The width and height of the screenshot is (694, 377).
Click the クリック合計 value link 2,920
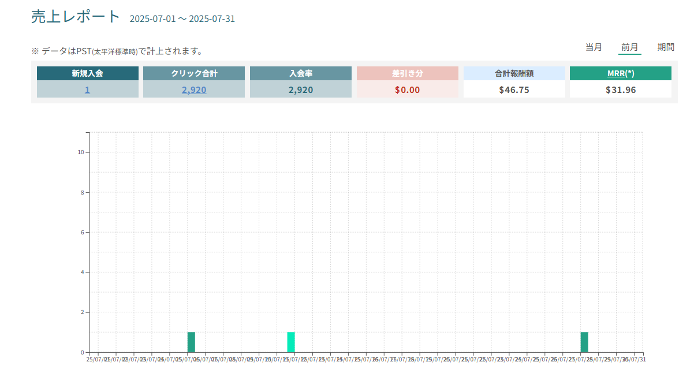[x=194, y=89]
